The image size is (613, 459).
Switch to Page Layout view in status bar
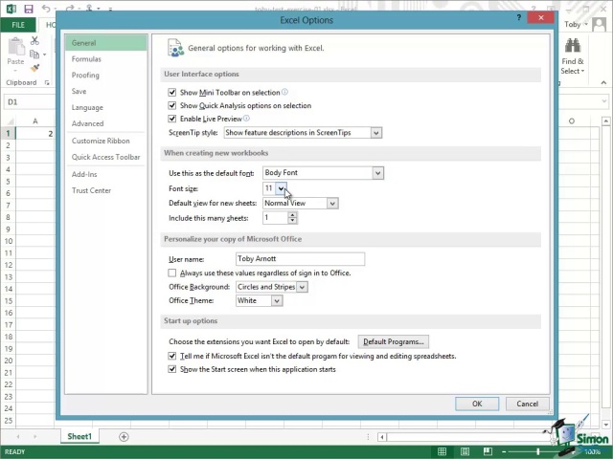465,451
